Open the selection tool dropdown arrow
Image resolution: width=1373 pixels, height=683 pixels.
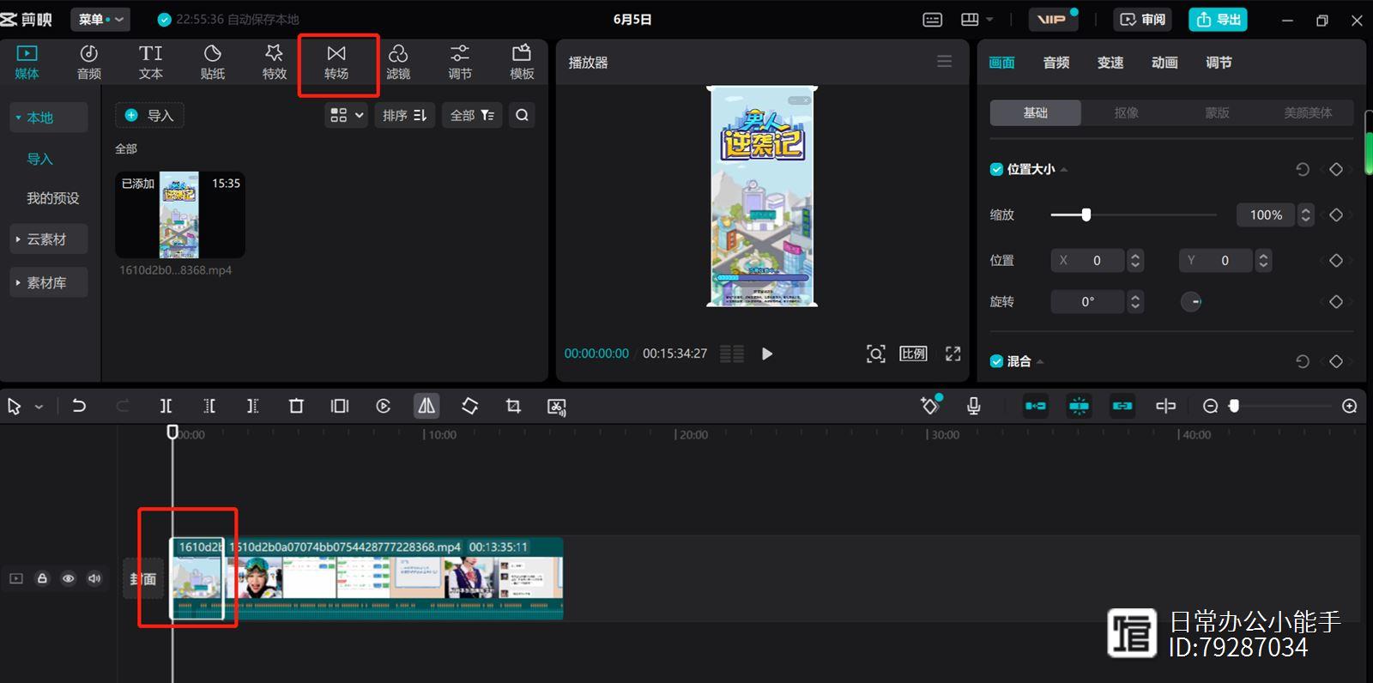(x=39, y=407)
